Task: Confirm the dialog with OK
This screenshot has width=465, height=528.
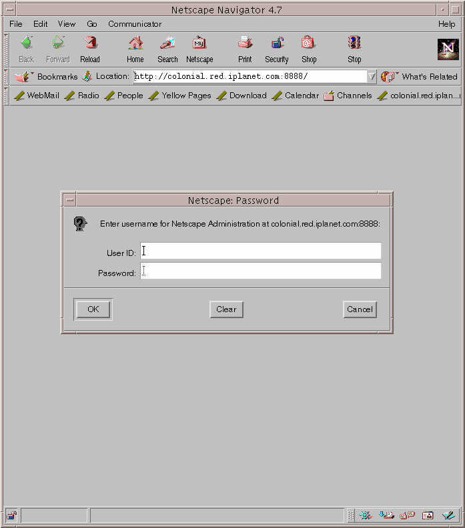Action: pos(93,309)
